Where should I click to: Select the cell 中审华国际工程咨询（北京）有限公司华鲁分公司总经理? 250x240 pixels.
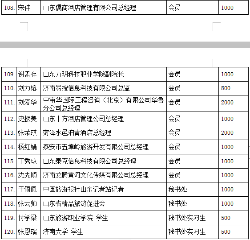click(x=104, y=103)
